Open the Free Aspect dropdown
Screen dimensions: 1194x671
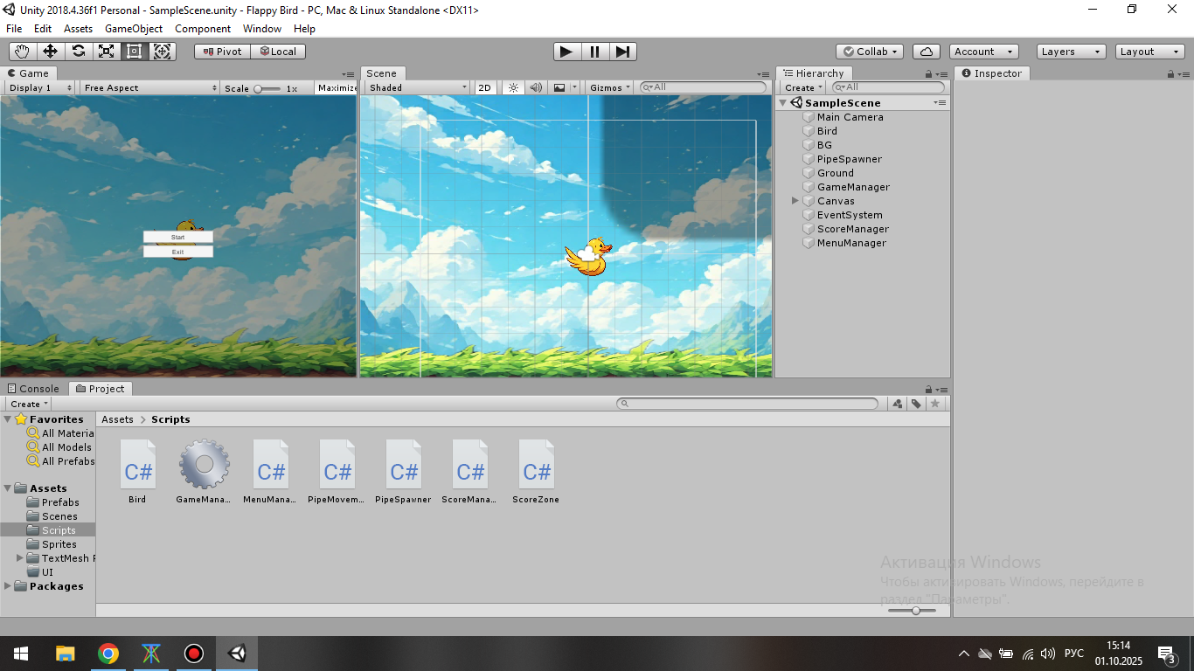coord(150,87)
